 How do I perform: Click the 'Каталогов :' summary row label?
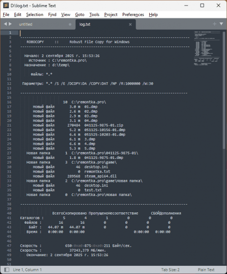[32, 218]
